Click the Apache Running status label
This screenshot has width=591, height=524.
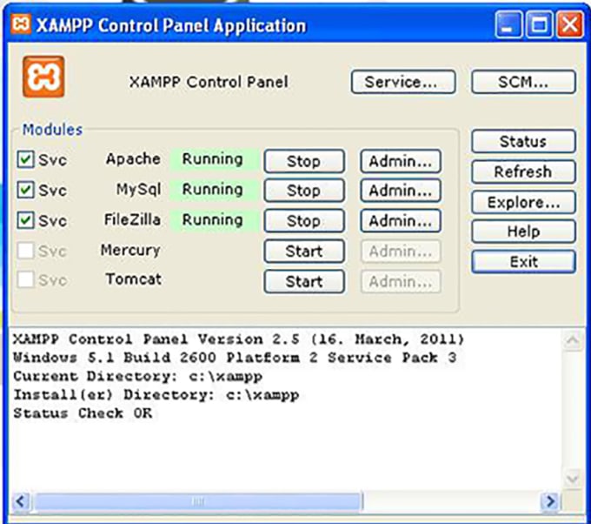click(213, 159)
